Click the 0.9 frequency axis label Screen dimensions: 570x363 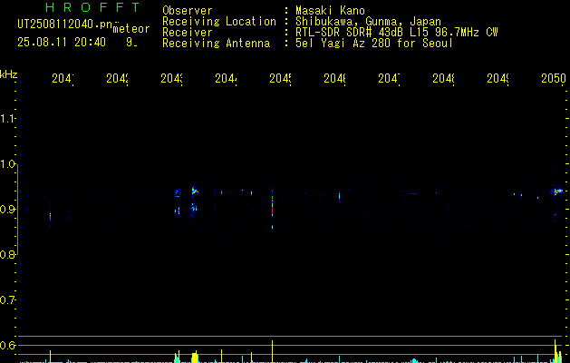click(x=7, y=210)
